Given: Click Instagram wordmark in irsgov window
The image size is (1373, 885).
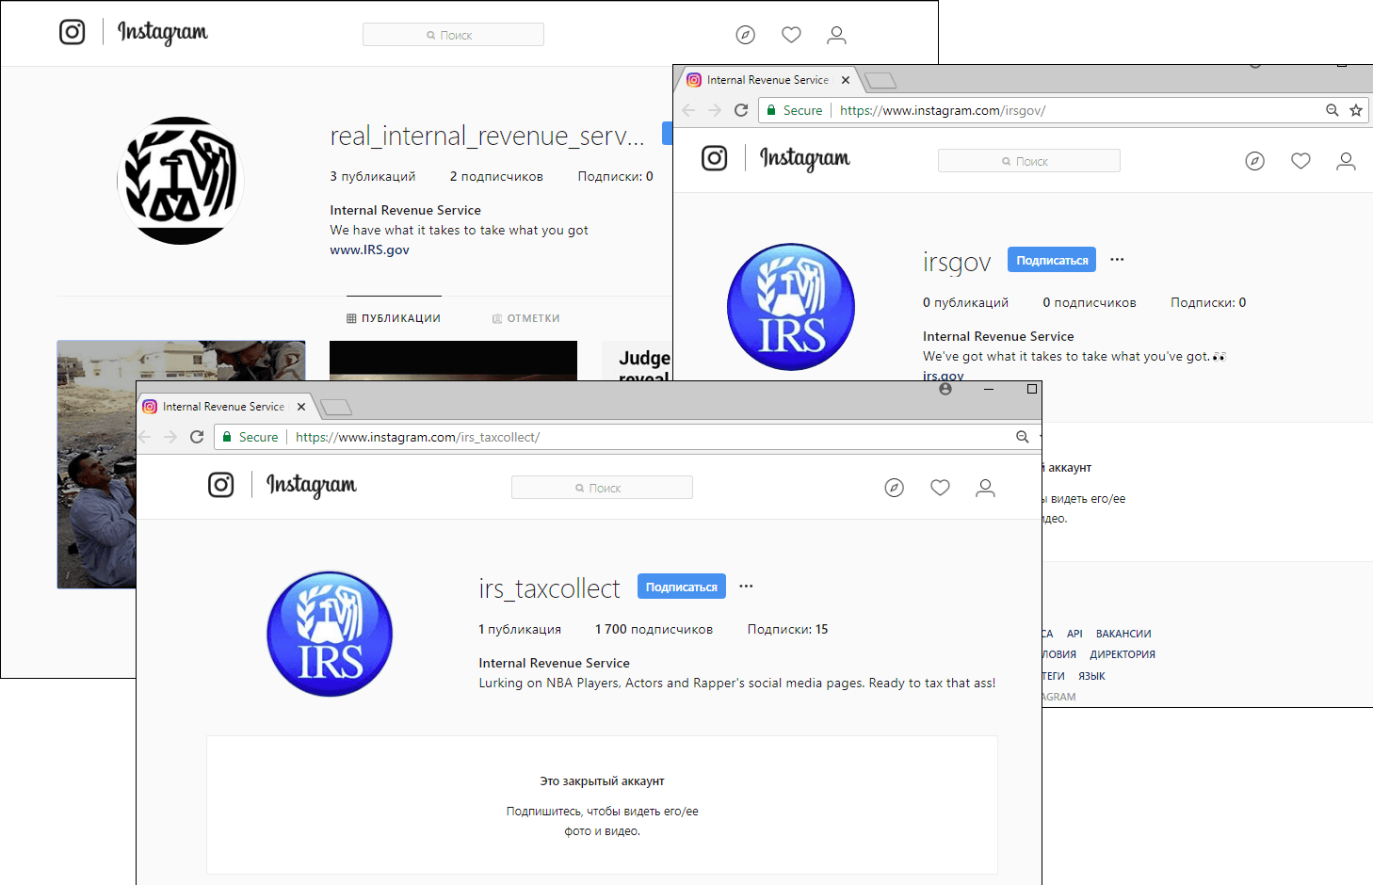Looking at the screenshot, I should pos(805,159).
